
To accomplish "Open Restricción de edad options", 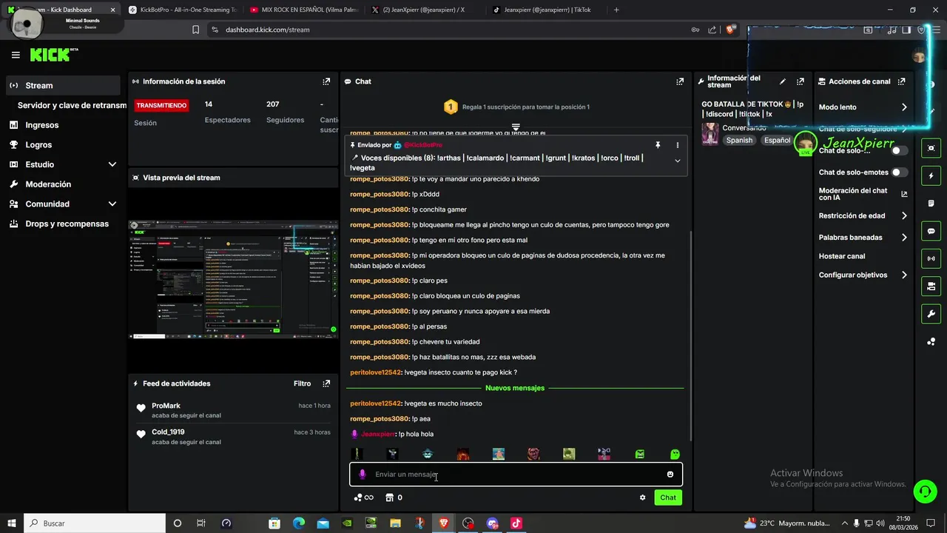I will (863, 216).
